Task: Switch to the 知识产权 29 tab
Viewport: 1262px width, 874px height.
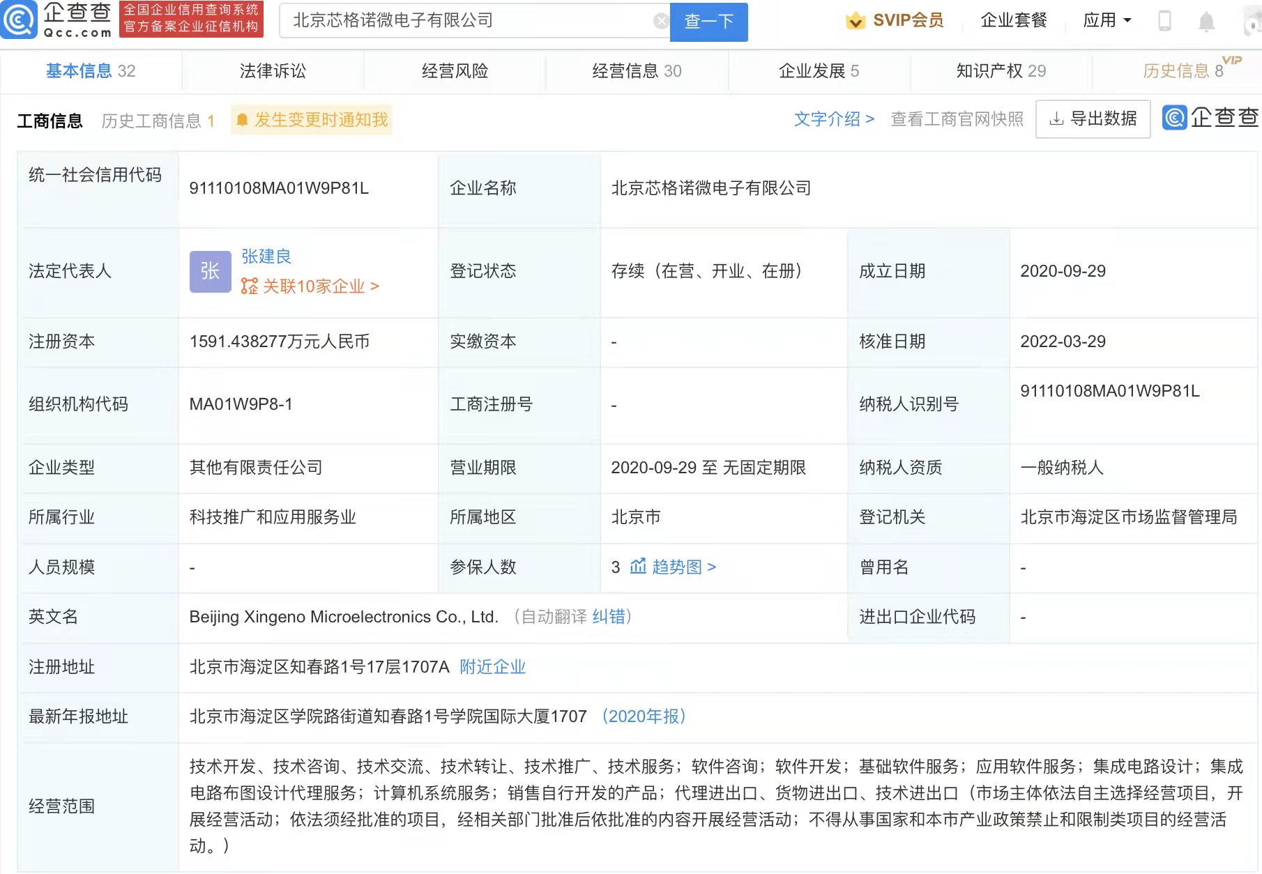Action: (x=1001, y=70)
